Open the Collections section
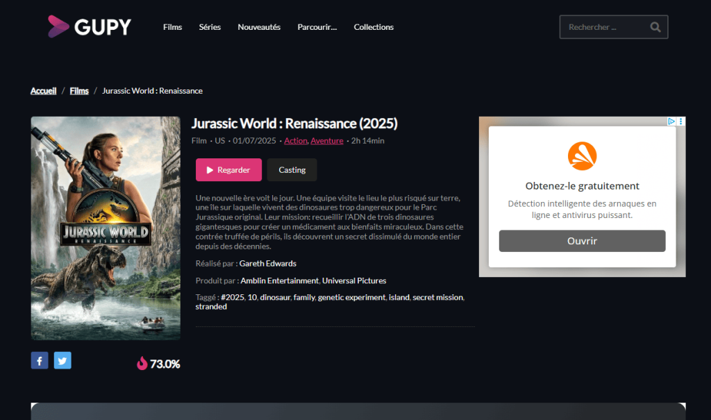Screen dimensions: 711x420 pos(373,27)
